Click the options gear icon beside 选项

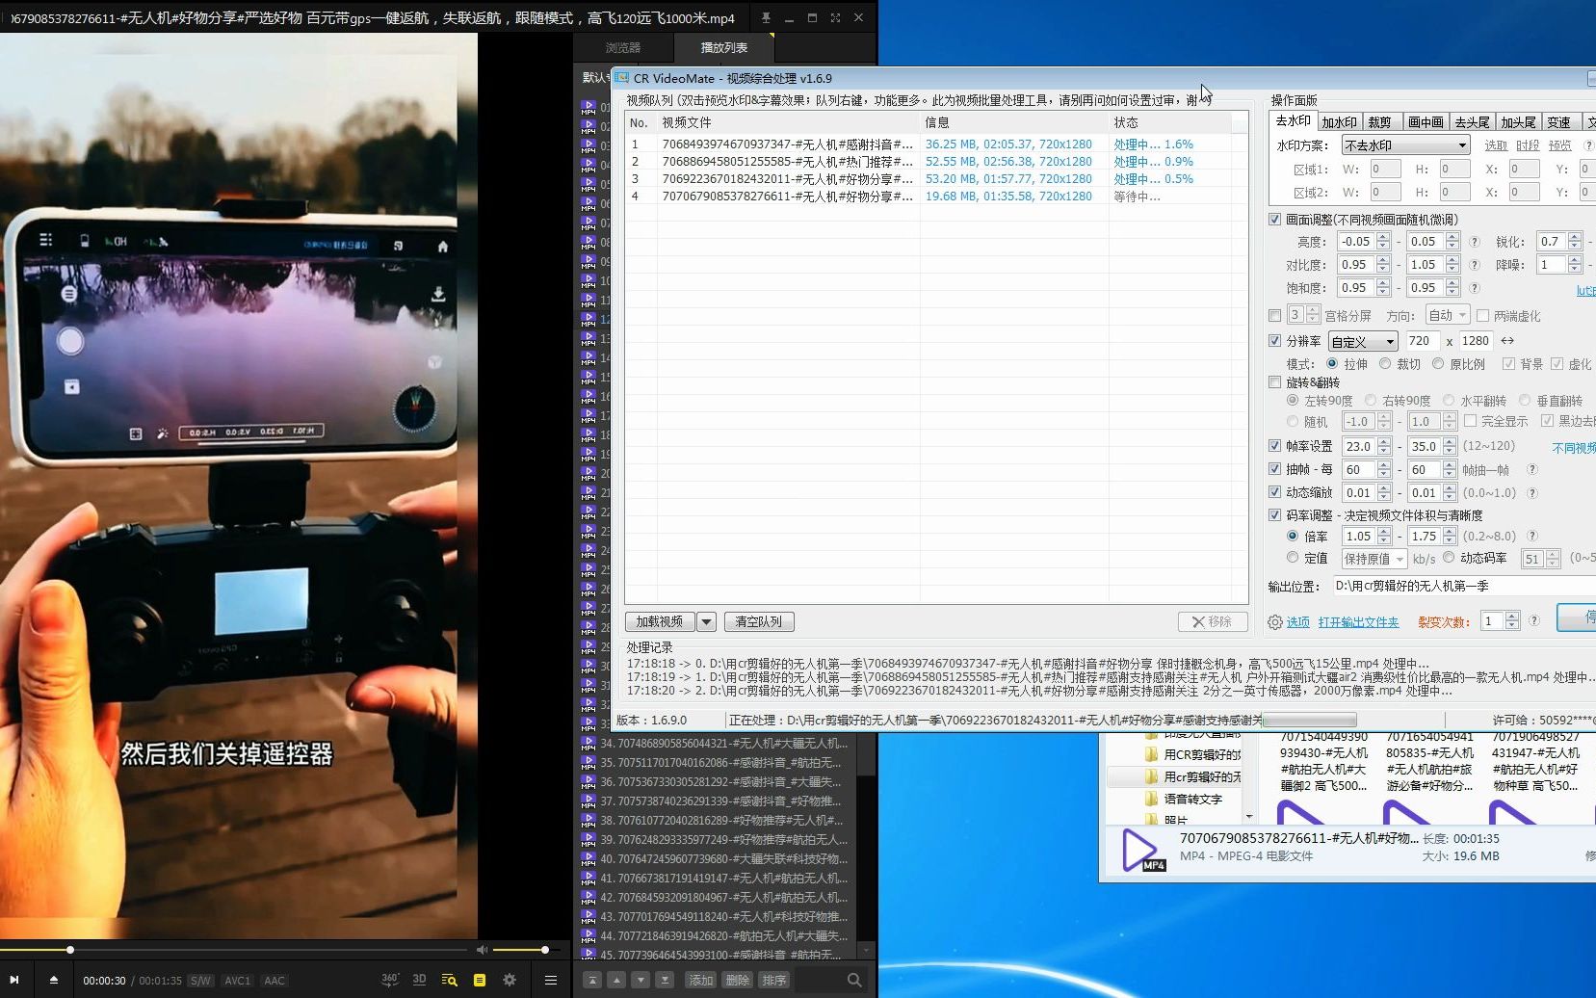(x=1275, y=622)
